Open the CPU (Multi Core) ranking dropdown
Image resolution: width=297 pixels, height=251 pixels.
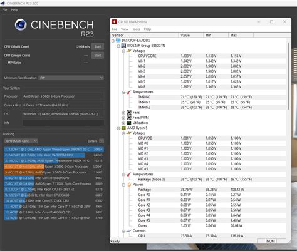coord(21,141)
